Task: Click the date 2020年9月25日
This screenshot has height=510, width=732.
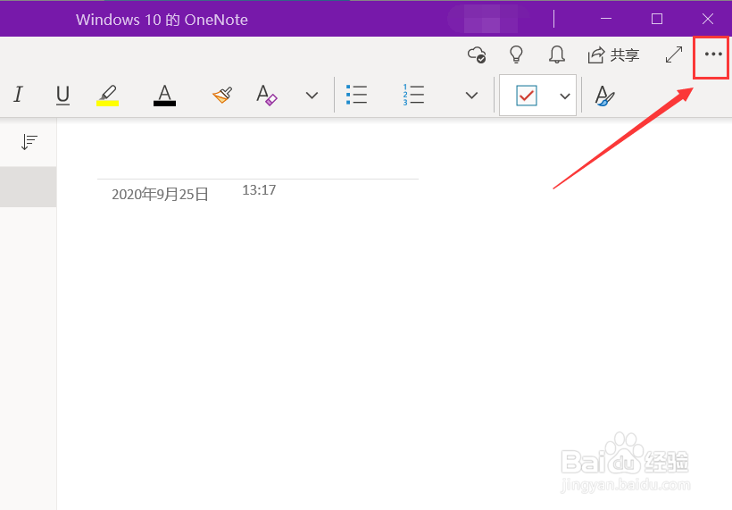Action: click(x=160, y=194)
